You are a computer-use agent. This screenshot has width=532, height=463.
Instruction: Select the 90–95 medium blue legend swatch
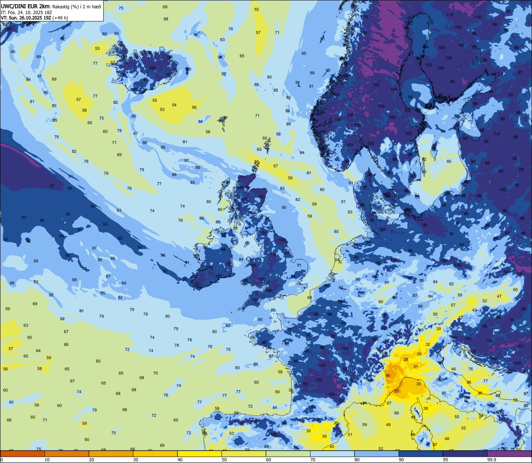pos(421,454)
